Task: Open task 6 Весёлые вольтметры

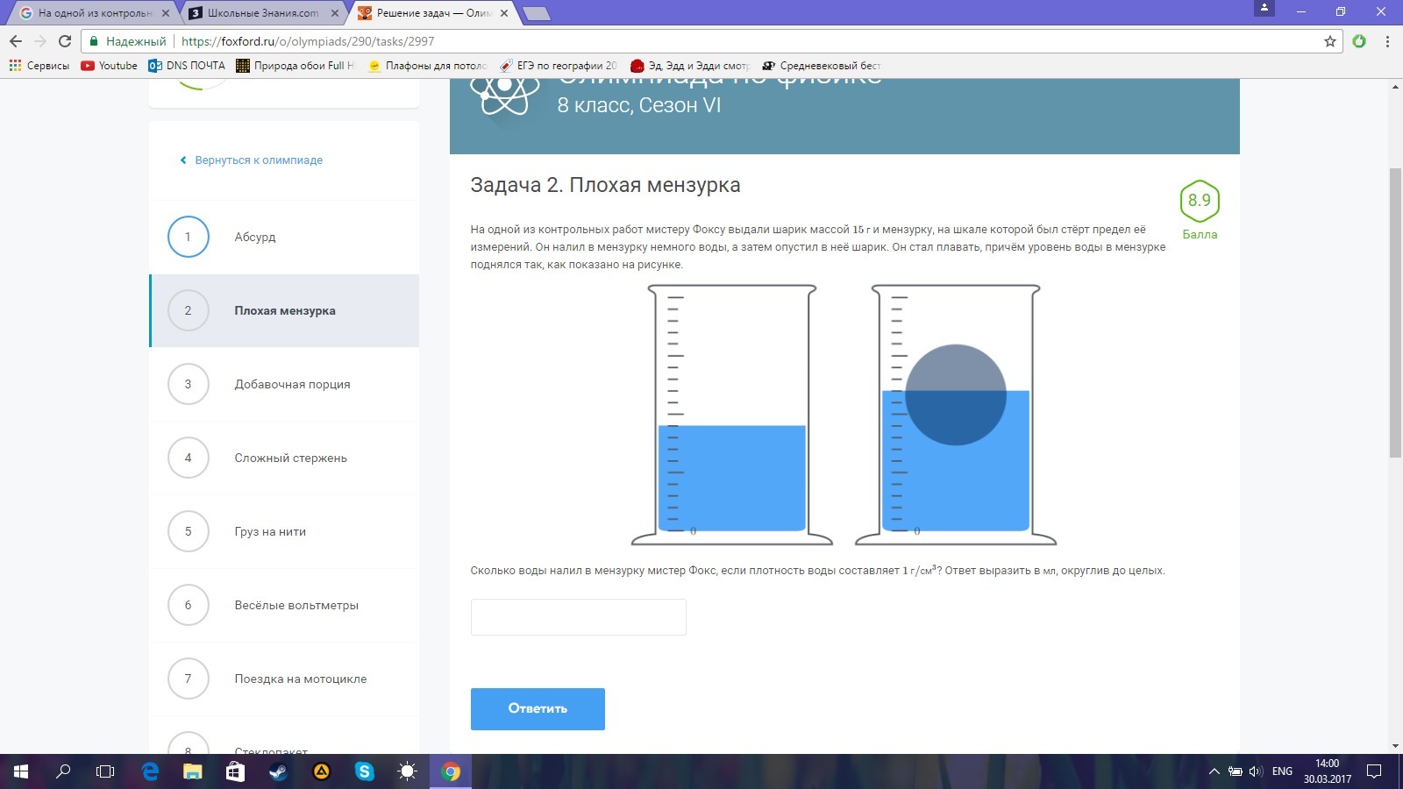Action: [284, 605]
